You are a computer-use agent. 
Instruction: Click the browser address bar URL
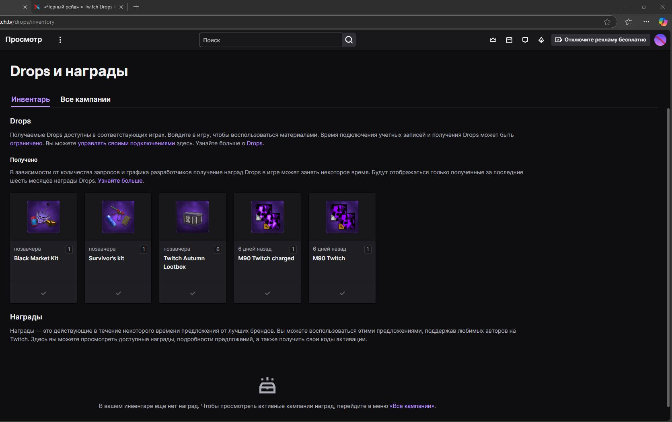(27, 22)
